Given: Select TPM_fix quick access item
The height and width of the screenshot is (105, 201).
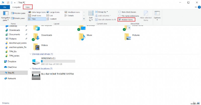Looking at the screenshot, I should point(13,51).
